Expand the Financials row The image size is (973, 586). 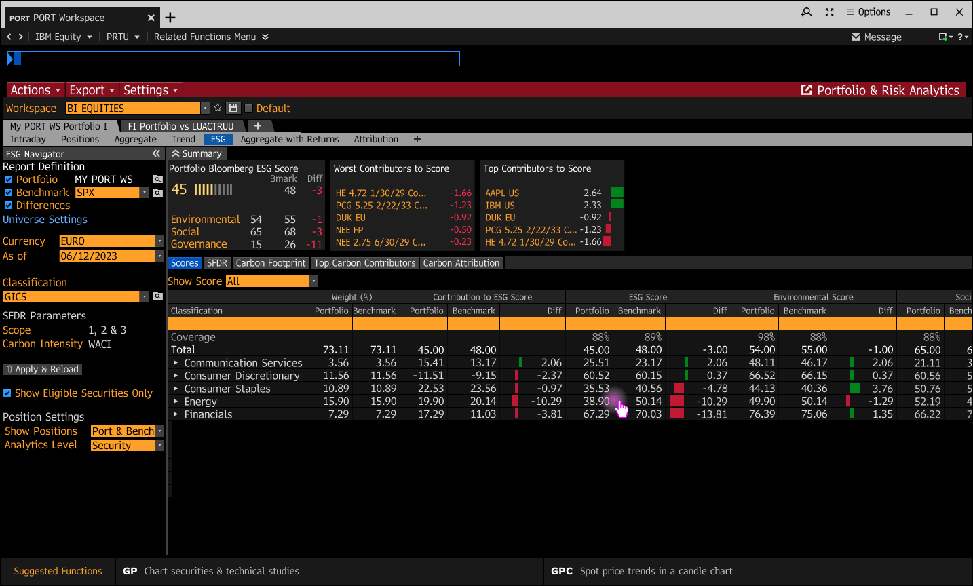point(176,414)
